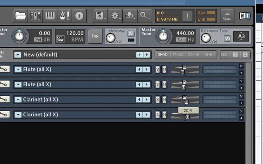
Task: Click the first Clarinet pan slider handle
Action: point(186,102)
